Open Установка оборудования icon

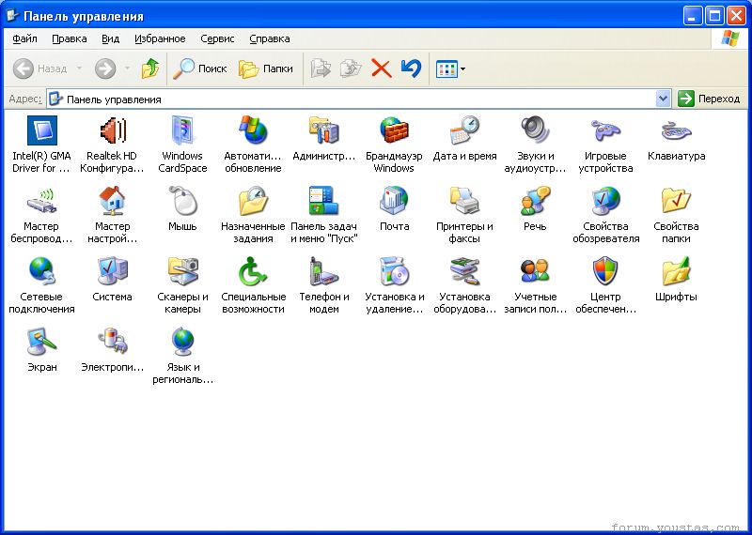464,271
